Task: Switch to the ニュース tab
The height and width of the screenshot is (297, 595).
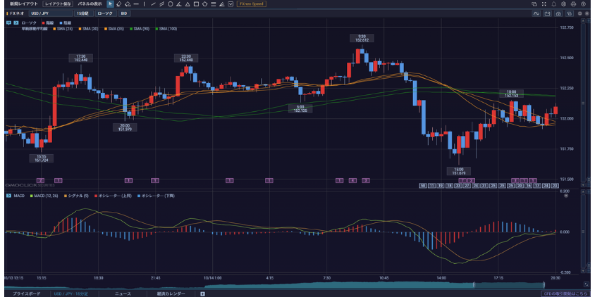Action: point(123,293)
